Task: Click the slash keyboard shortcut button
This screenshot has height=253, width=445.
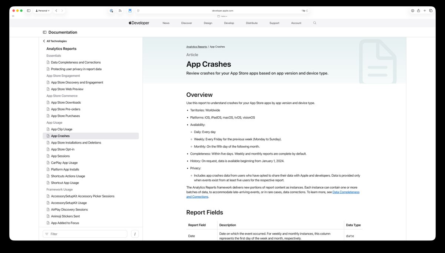Action: (135, 234)
